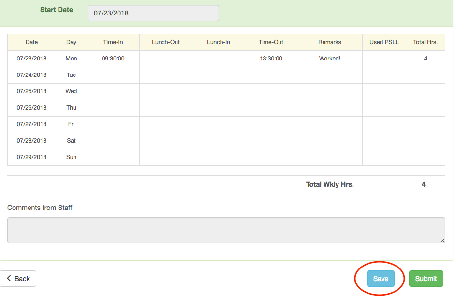This screenshot has width=456, height=298.
Task: Click the Lunch-In cell for Wednesday
Action: click(x=219, y=91)
